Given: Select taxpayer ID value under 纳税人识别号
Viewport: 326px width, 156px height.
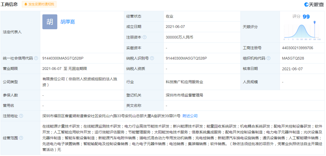Looking at the screenshot, I should 186,58.
